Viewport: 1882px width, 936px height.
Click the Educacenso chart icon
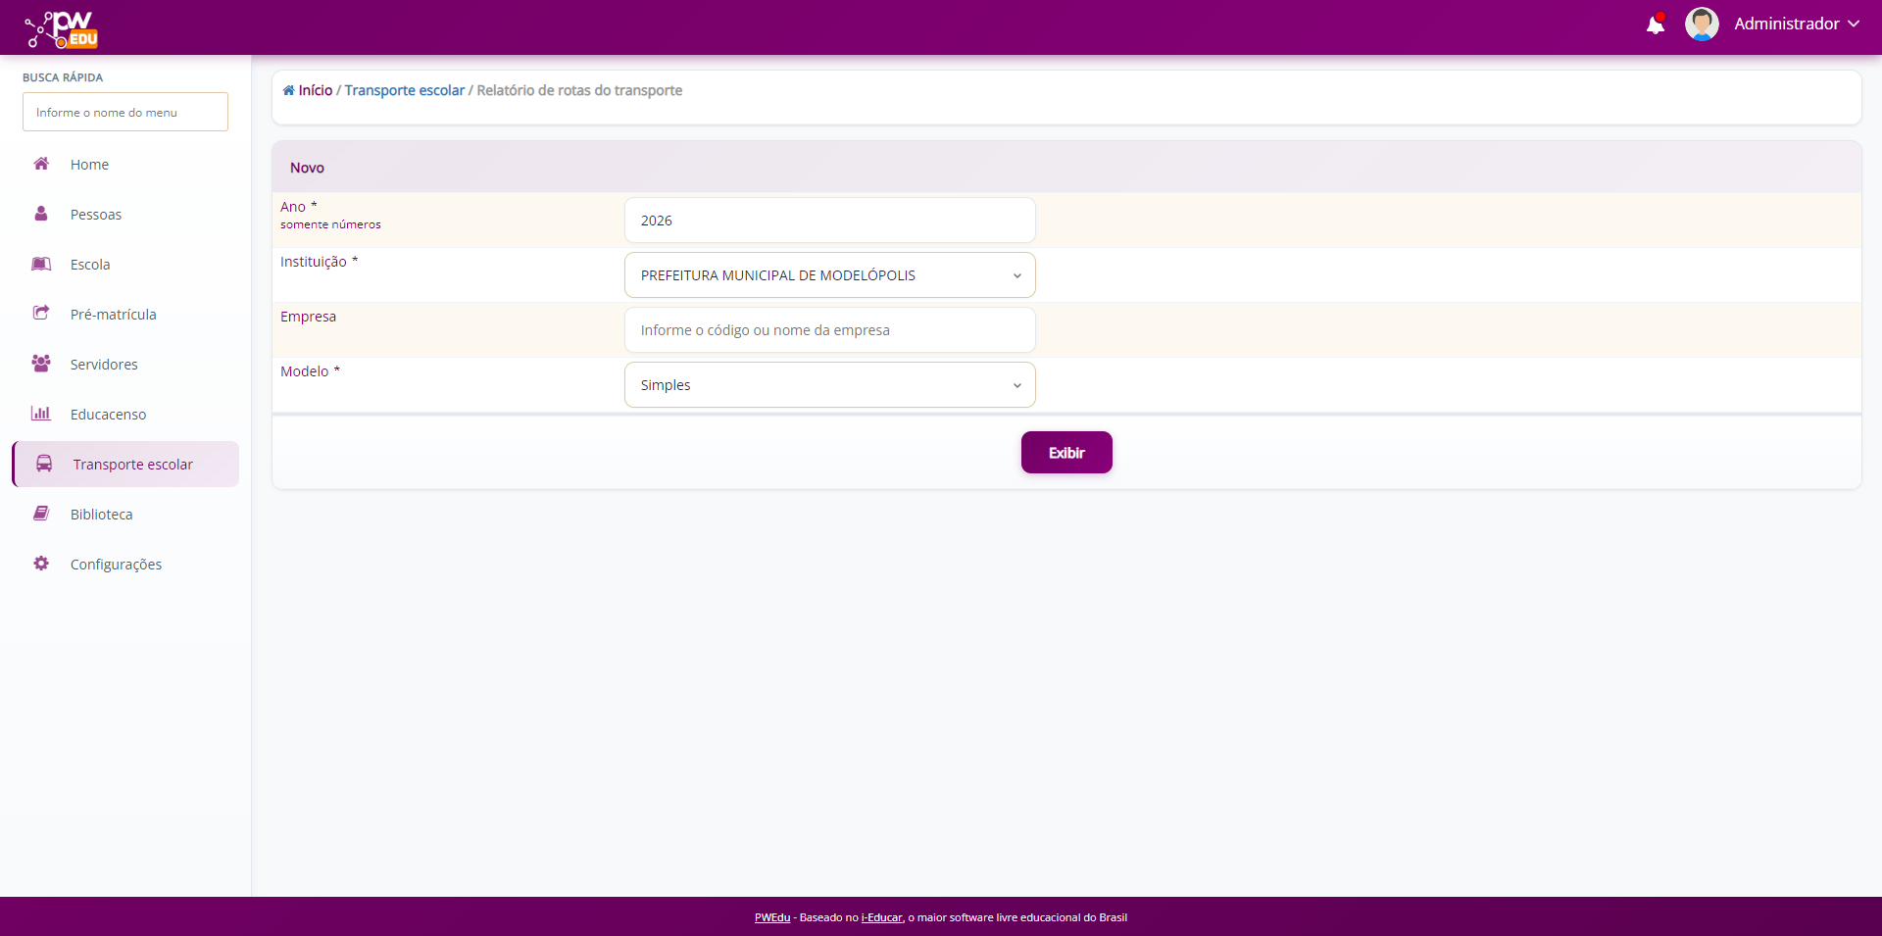tap(41, 414)
